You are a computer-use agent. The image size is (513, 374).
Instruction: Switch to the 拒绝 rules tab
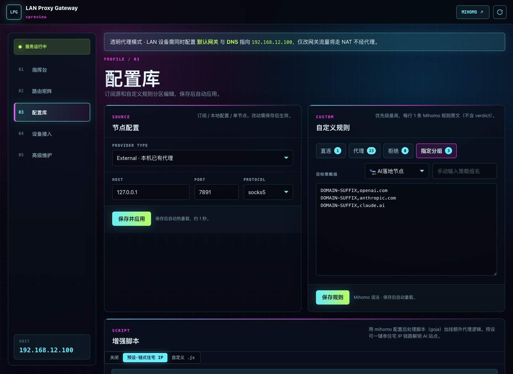pyautogui.click(x=398, y=151)
